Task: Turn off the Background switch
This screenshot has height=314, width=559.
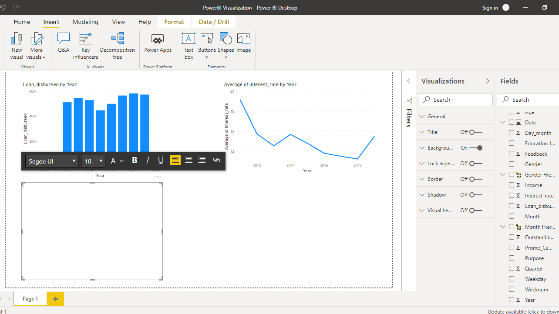Action: pos(475,148)
